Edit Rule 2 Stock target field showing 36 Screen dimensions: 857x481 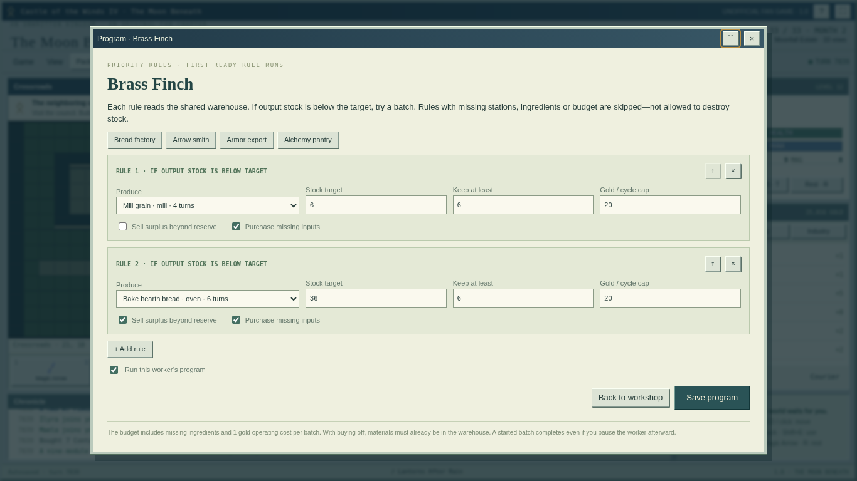tap(376, 298)
